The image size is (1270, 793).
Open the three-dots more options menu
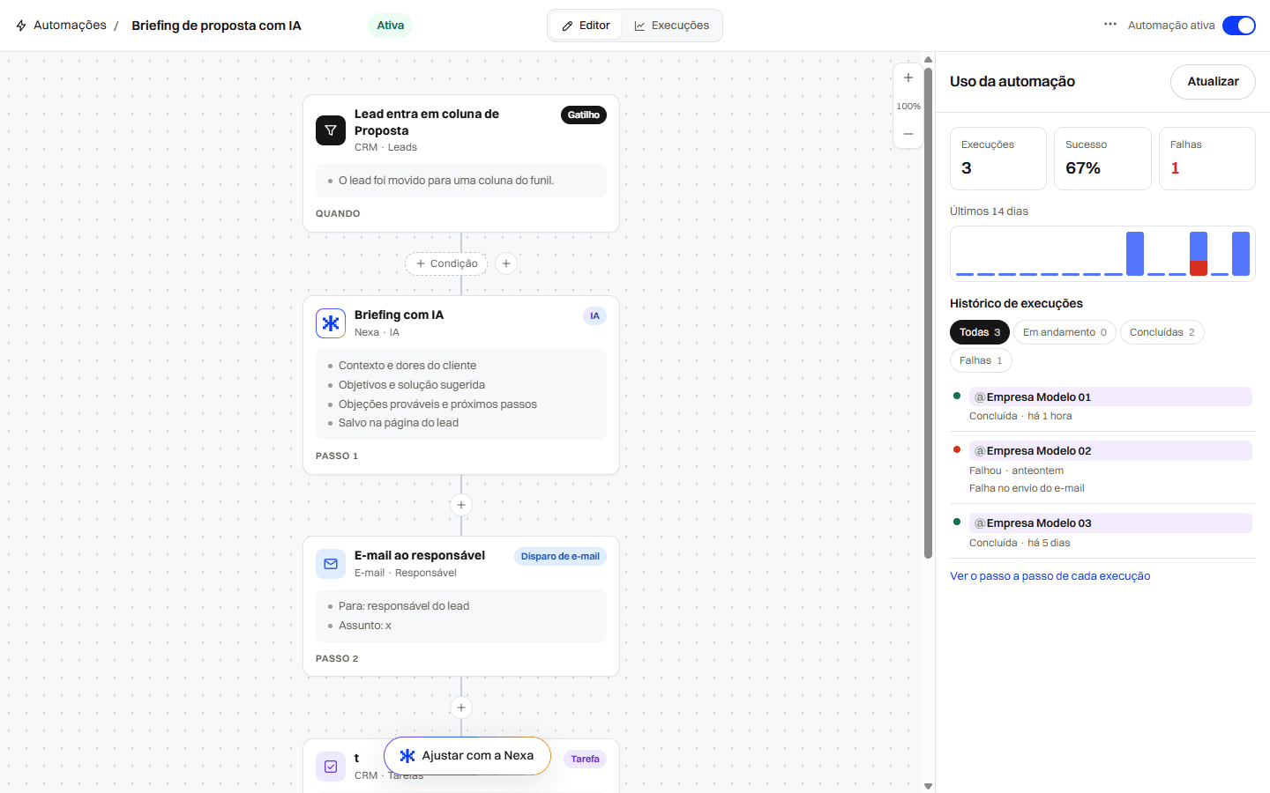tap(1110, 25)
